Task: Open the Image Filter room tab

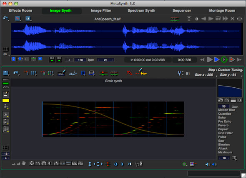Action: [x=101, y=10]
